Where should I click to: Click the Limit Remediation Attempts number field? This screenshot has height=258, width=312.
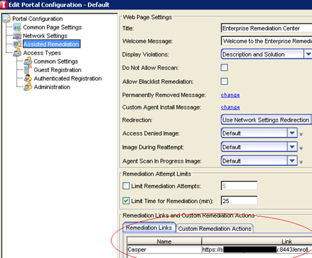(239, 186)
